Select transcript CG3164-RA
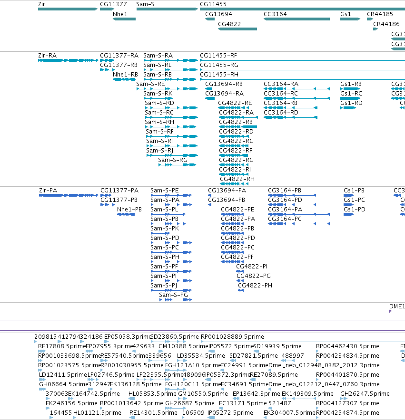The image size is (405, 420). coord(281,84)
